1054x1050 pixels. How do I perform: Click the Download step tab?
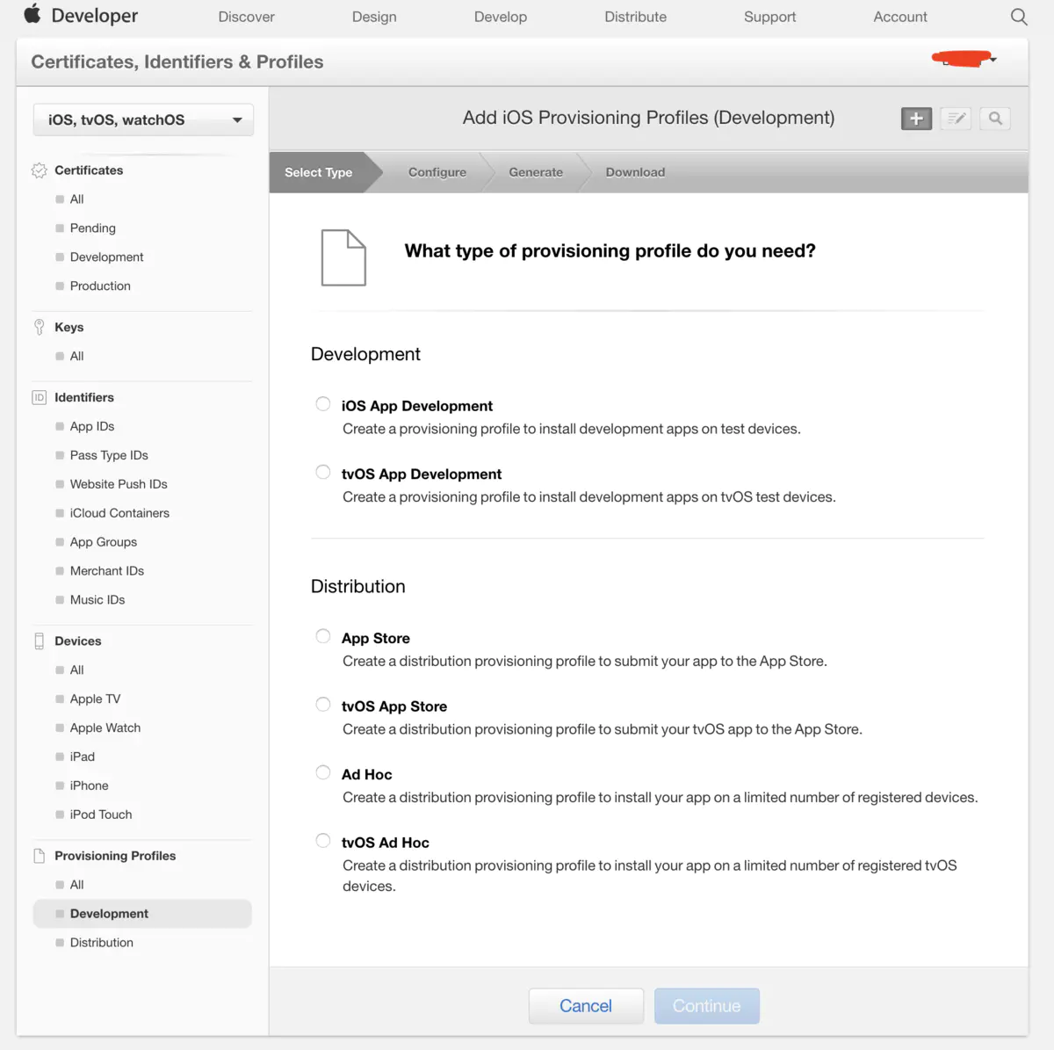coord(635,172)
